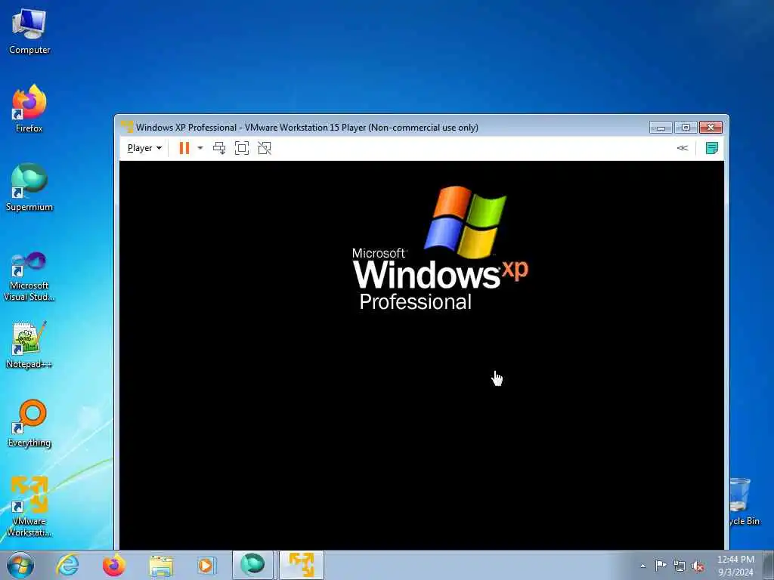The image size is (774, 580).
Task: Enter VMware full screen mode
Action: [242, 148]
